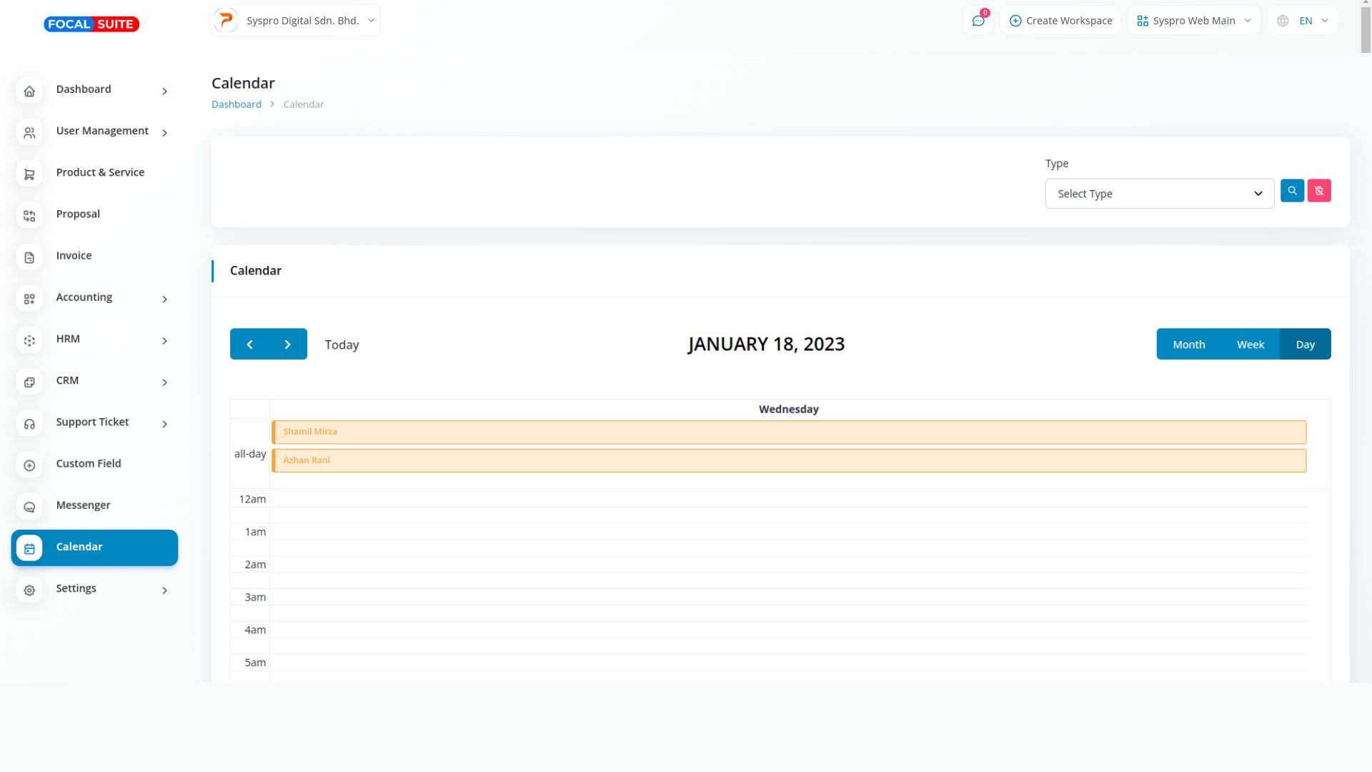Click the Today button
This screenshot has width=1372, height=772.
pyautogui.click(x=342, y=345)
